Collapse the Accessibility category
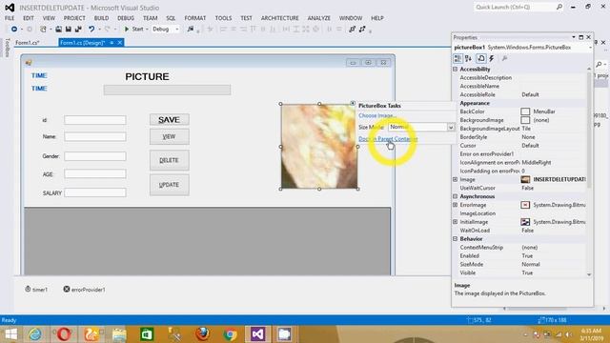 [456, 69]
